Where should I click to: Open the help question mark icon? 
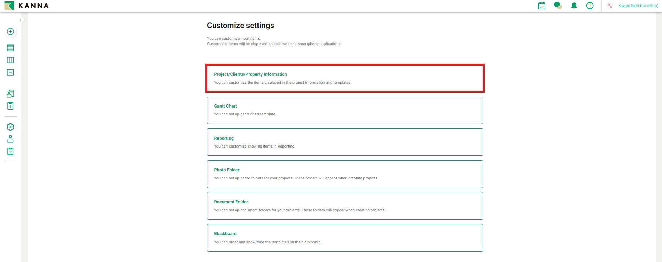pos(590,6)
